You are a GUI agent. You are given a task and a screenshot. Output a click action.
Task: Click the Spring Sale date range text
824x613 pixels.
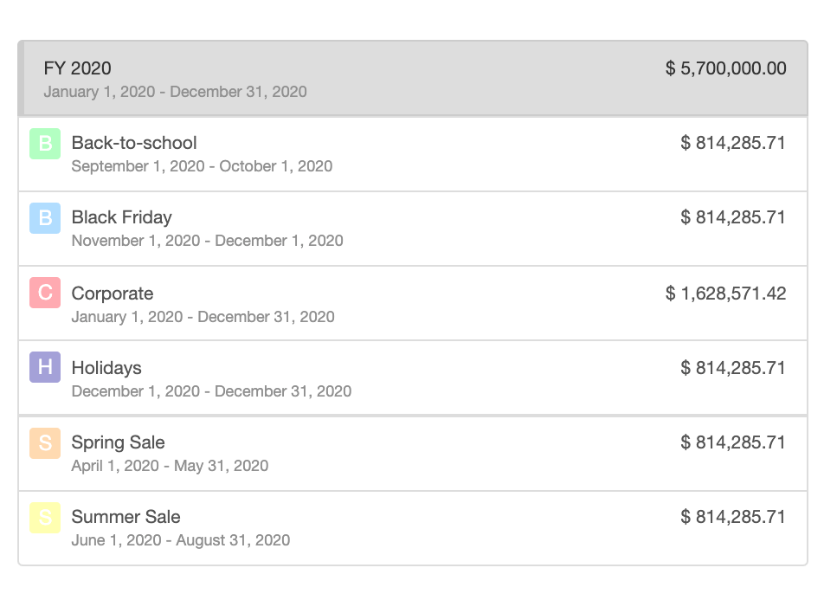[170, 466]
